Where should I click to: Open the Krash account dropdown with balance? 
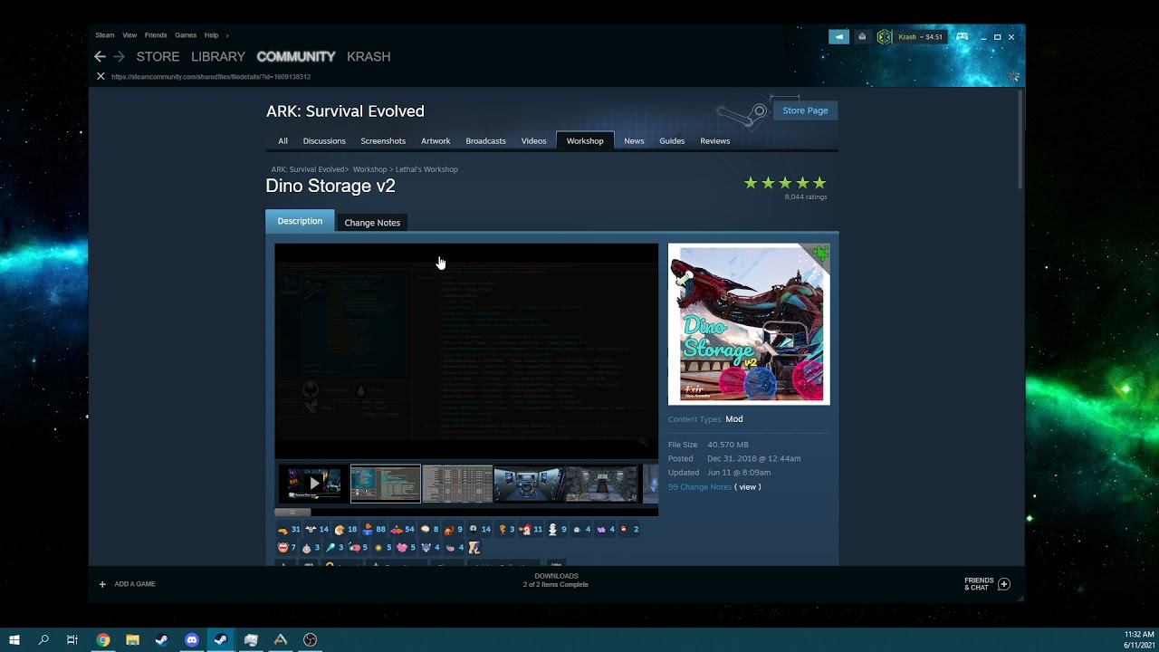(920, 37)
